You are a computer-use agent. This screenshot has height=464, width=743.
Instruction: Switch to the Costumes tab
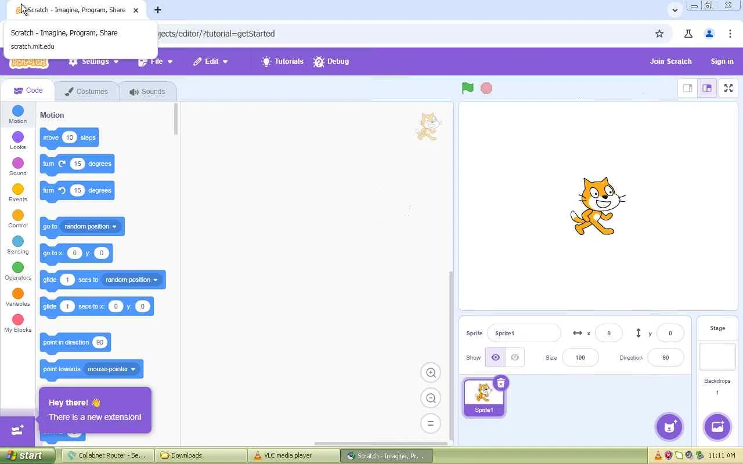point(86,92)
